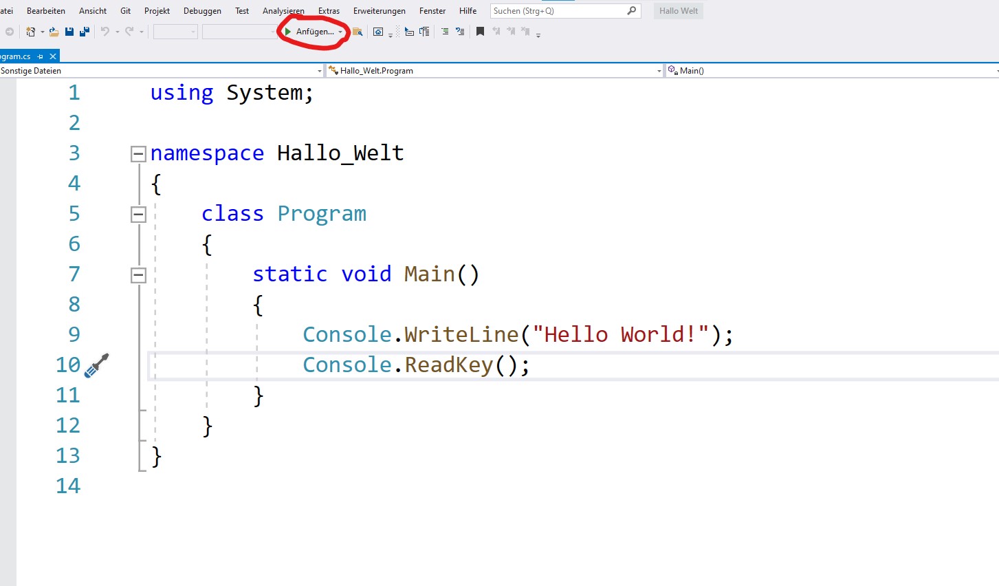999x586 pixels.
Task: Navigate backward with the round arrow icon
Action: pos(10,32)
